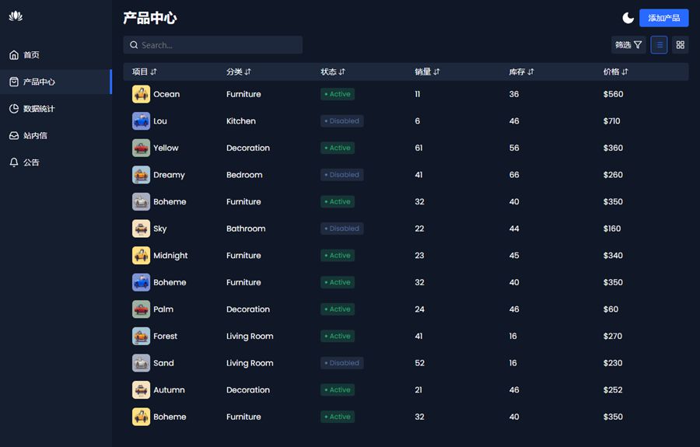The width and height of the screenshot is (700, 447).
Task: Click the Lou product thumbnail
Action: click(x=141, y=121)
